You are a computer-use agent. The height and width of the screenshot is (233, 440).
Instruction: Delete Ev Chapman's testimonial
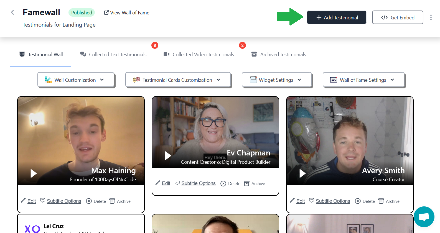point(230,184)
